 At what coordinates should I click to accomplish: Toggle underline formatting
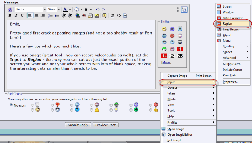coord(22,16)
